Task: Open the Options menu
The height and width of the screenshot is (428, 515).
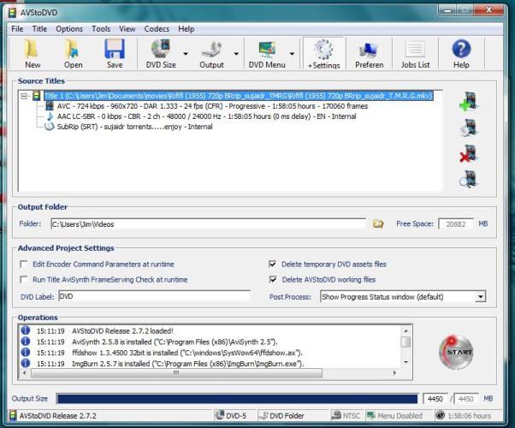Action: 69,29
